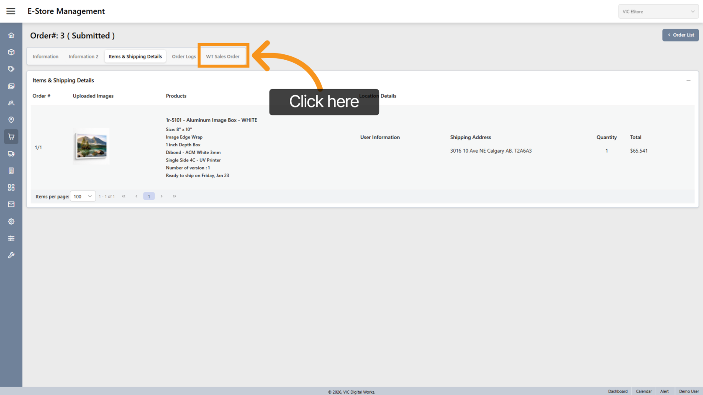This screenshot has height=395, width=703.
Task: Collapse the Items & Shipping Details panel
Action: pos(688,80)
